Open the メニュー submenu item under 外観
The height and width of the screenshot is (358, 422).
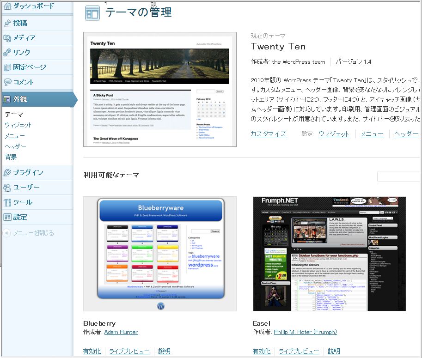(14, 136)
